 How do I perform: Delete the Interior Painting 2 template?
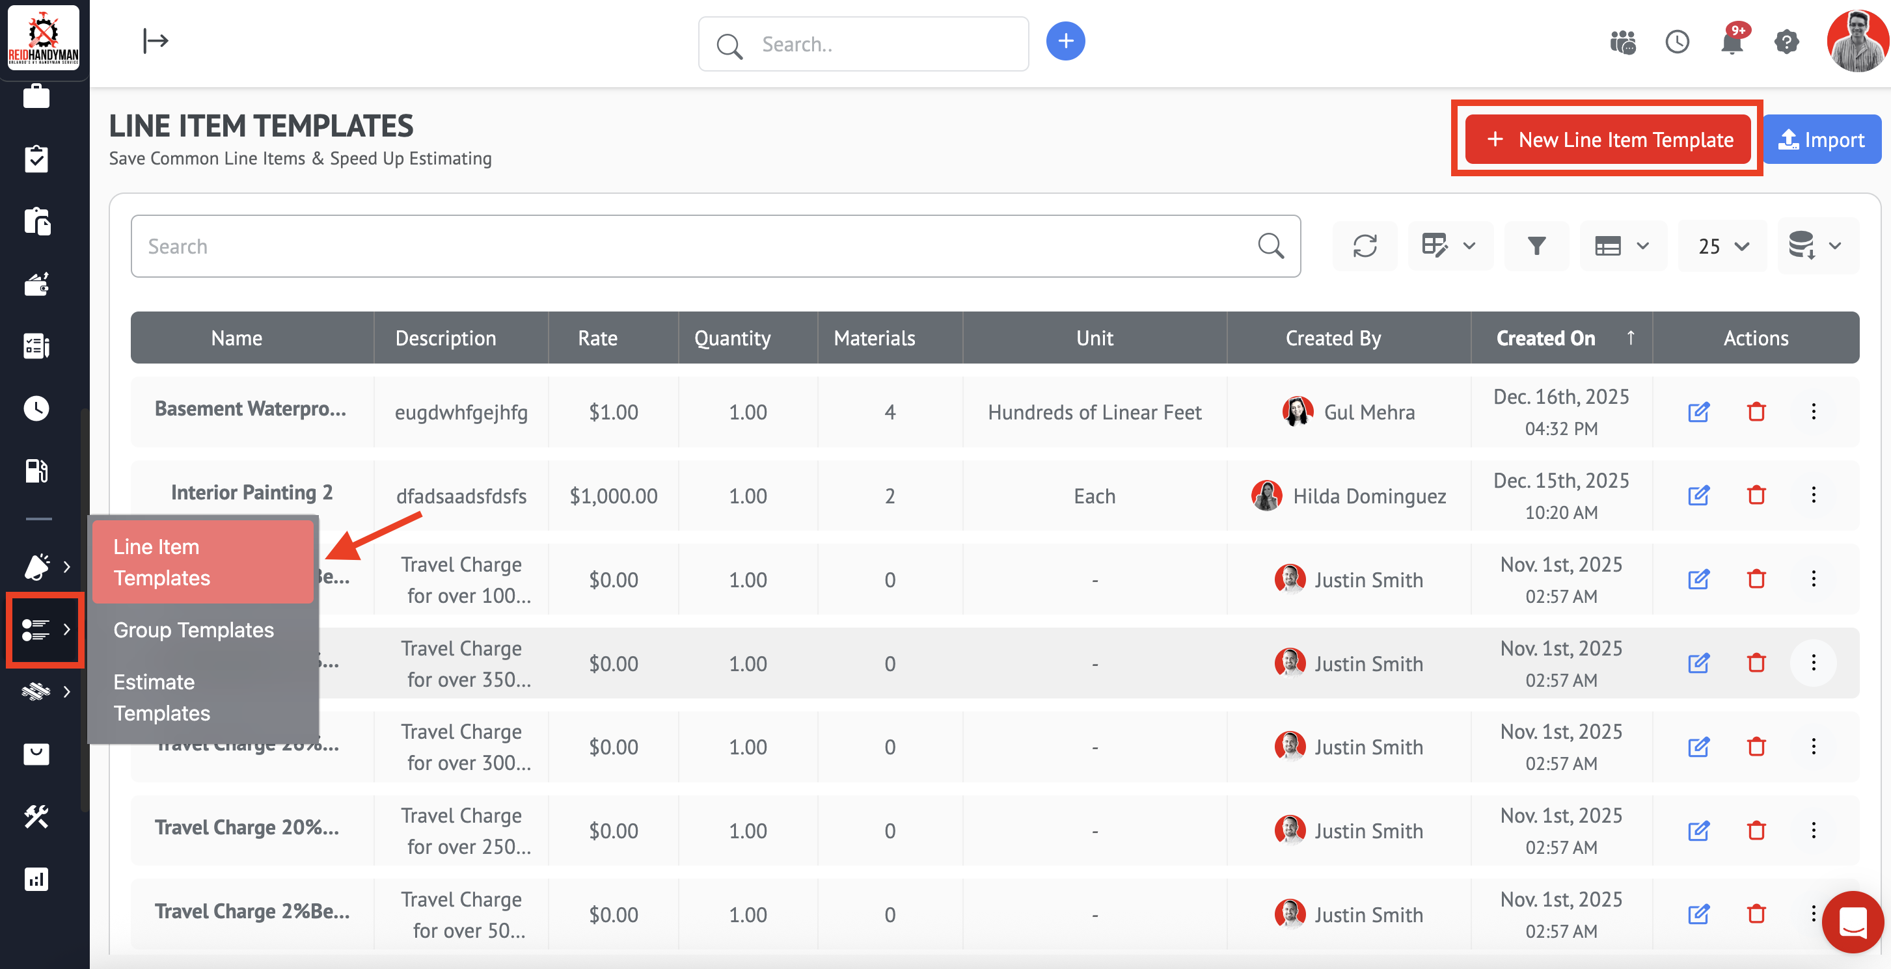[1756, 496]
